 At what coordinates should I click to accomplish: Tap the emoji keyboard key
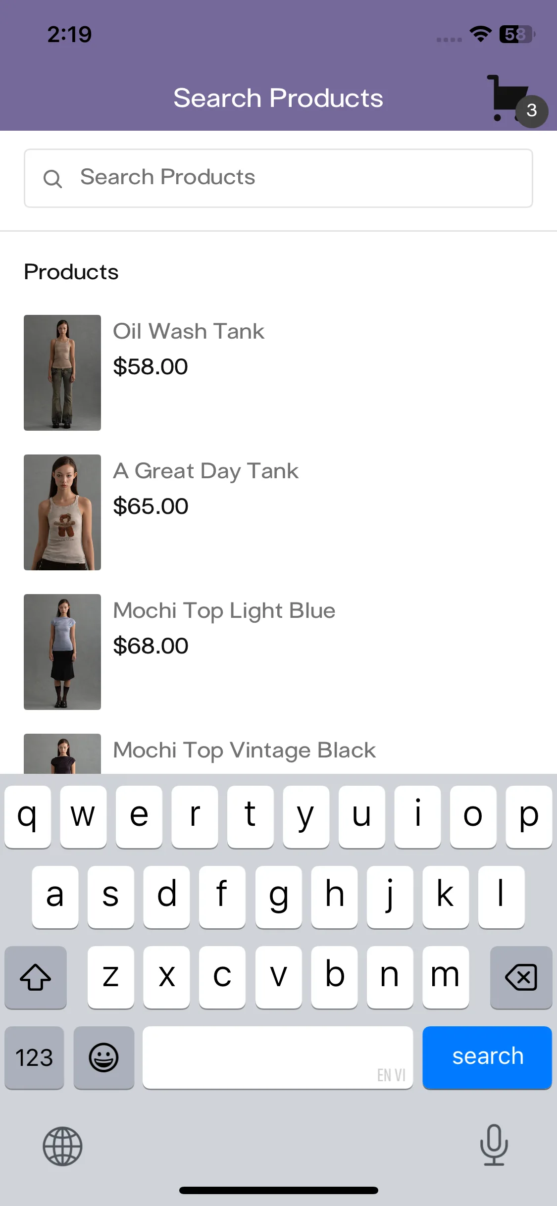tap(103, 1057)
